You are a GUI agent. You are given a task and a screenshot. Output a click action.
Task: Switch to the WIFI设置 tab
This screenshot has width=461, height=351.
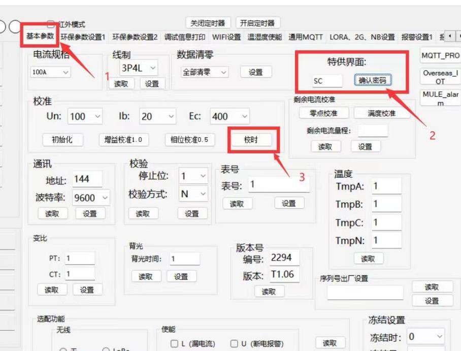coord(226,37)
